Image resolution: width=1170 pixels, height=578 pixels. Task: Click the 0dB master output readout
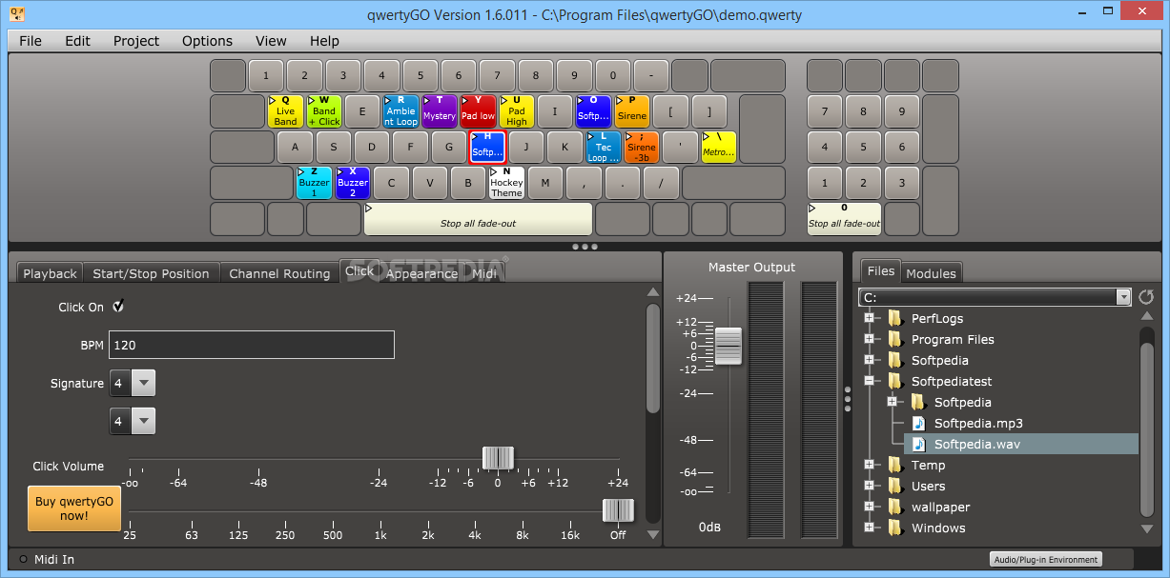click(709, 527)
